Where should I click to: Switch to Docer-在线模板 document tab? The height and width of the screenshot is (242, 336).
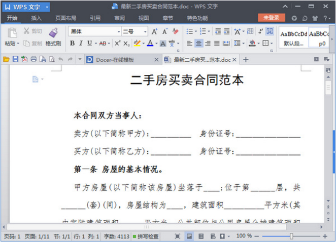(x=115, y=60)
